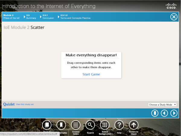Click the Bookmarks icon in bottom dock
This screenshot has width=181, height=136.
[61, 125]
